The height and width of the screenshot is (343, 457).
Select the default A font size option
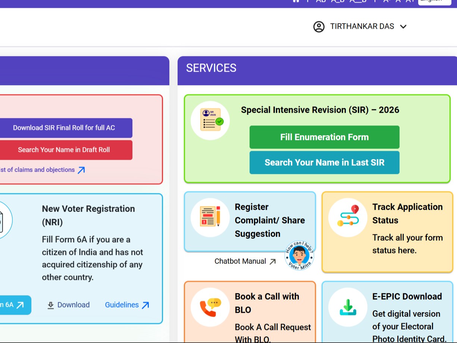pyautogui.click(x=398, y=1)
